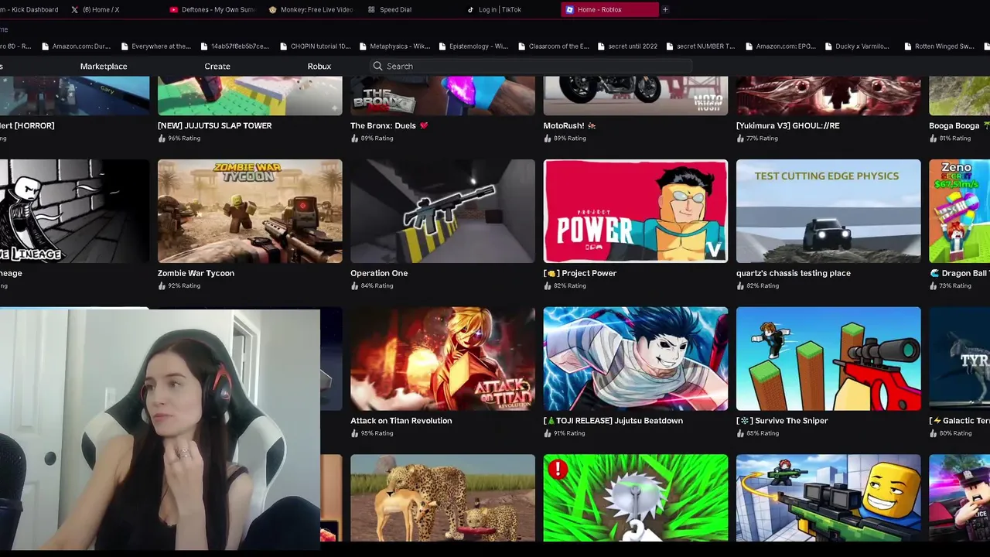
Task: Open Survive The Sniper game thumbnail
Action: click(x=828, y=359)
